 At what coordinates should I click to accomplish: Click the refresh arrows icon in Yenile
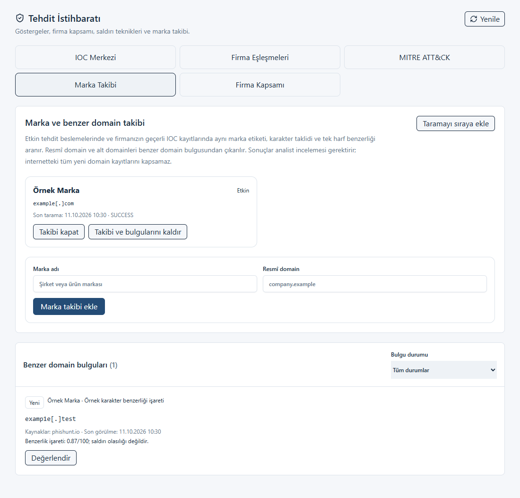[x=474, y=19]
